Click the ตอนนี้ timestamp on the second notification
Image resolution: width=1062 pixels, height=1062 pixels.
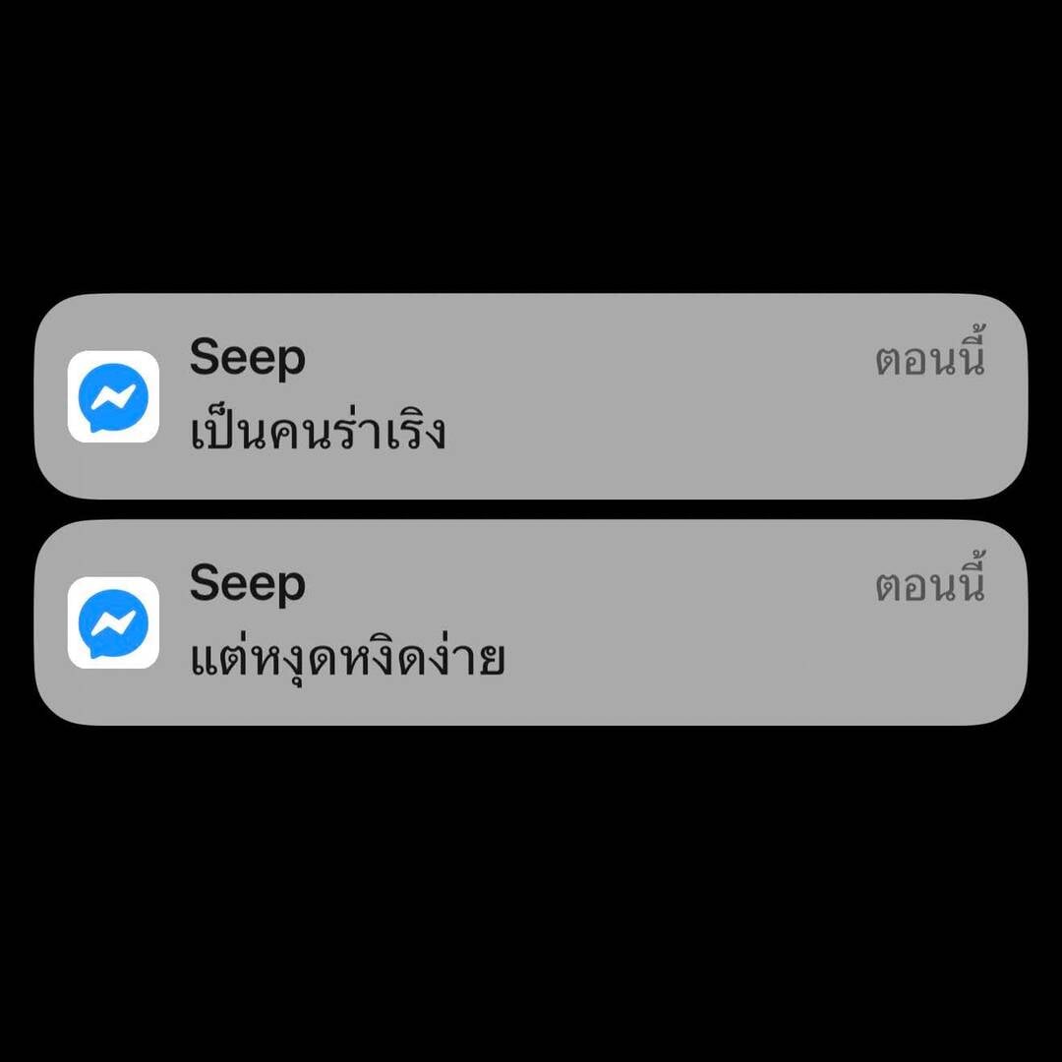point(929,580)
